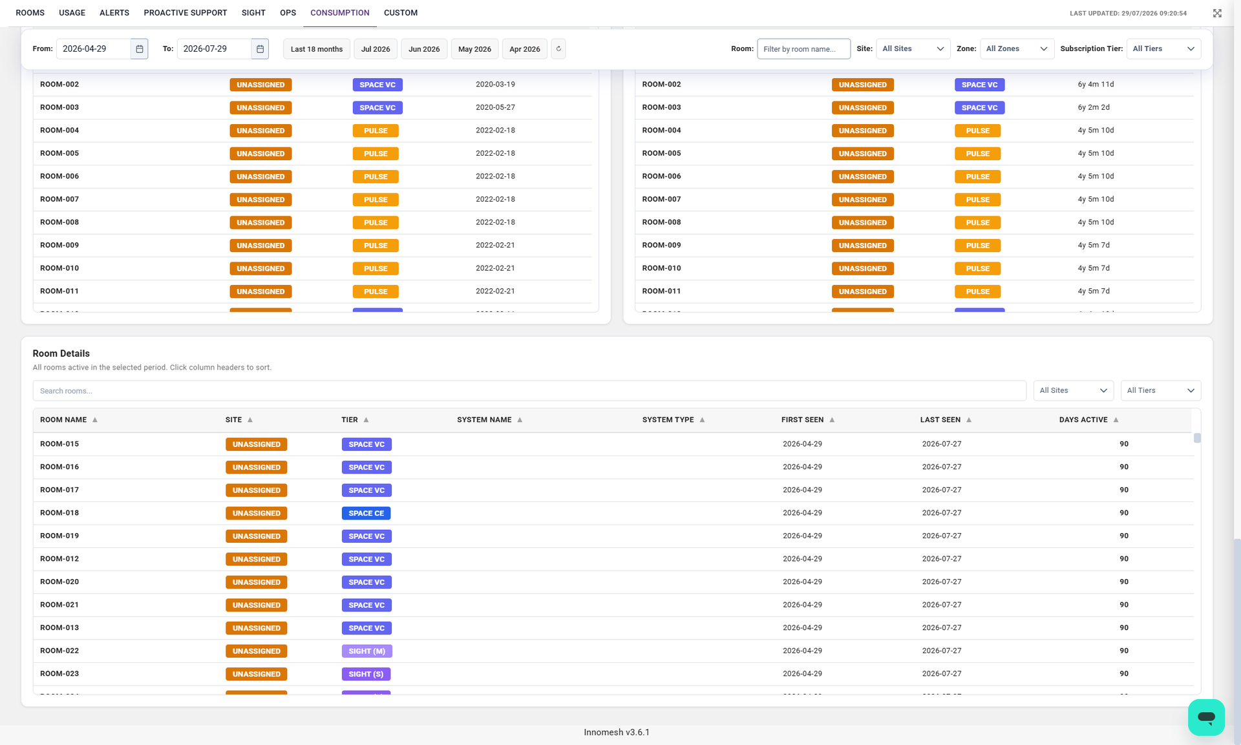Click ROOM-015 in Room Details table
Viewport: 1241px width, 745px height.
pyautogui.click(x=59, y=444)
